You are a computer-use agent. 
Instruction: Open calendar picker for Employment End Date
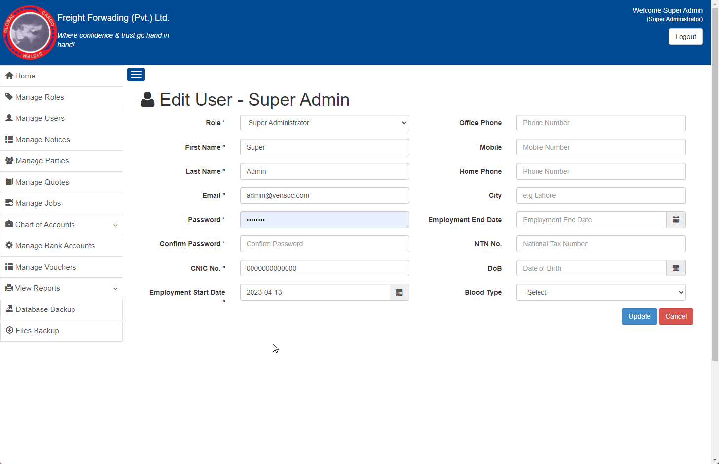pos(676,220)
